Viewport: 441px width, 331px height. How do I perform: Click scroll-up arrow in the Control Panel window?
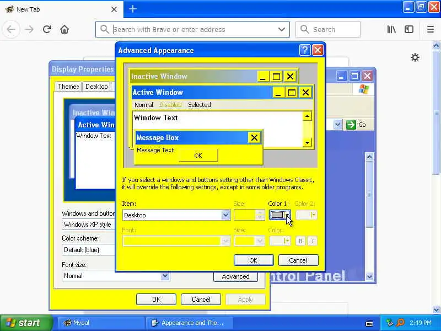tap(369, 157)
